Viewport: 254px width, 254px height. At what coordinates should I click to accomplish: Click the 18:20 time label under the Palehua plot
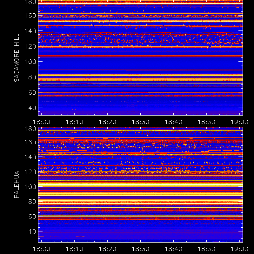tap(107, 249)
